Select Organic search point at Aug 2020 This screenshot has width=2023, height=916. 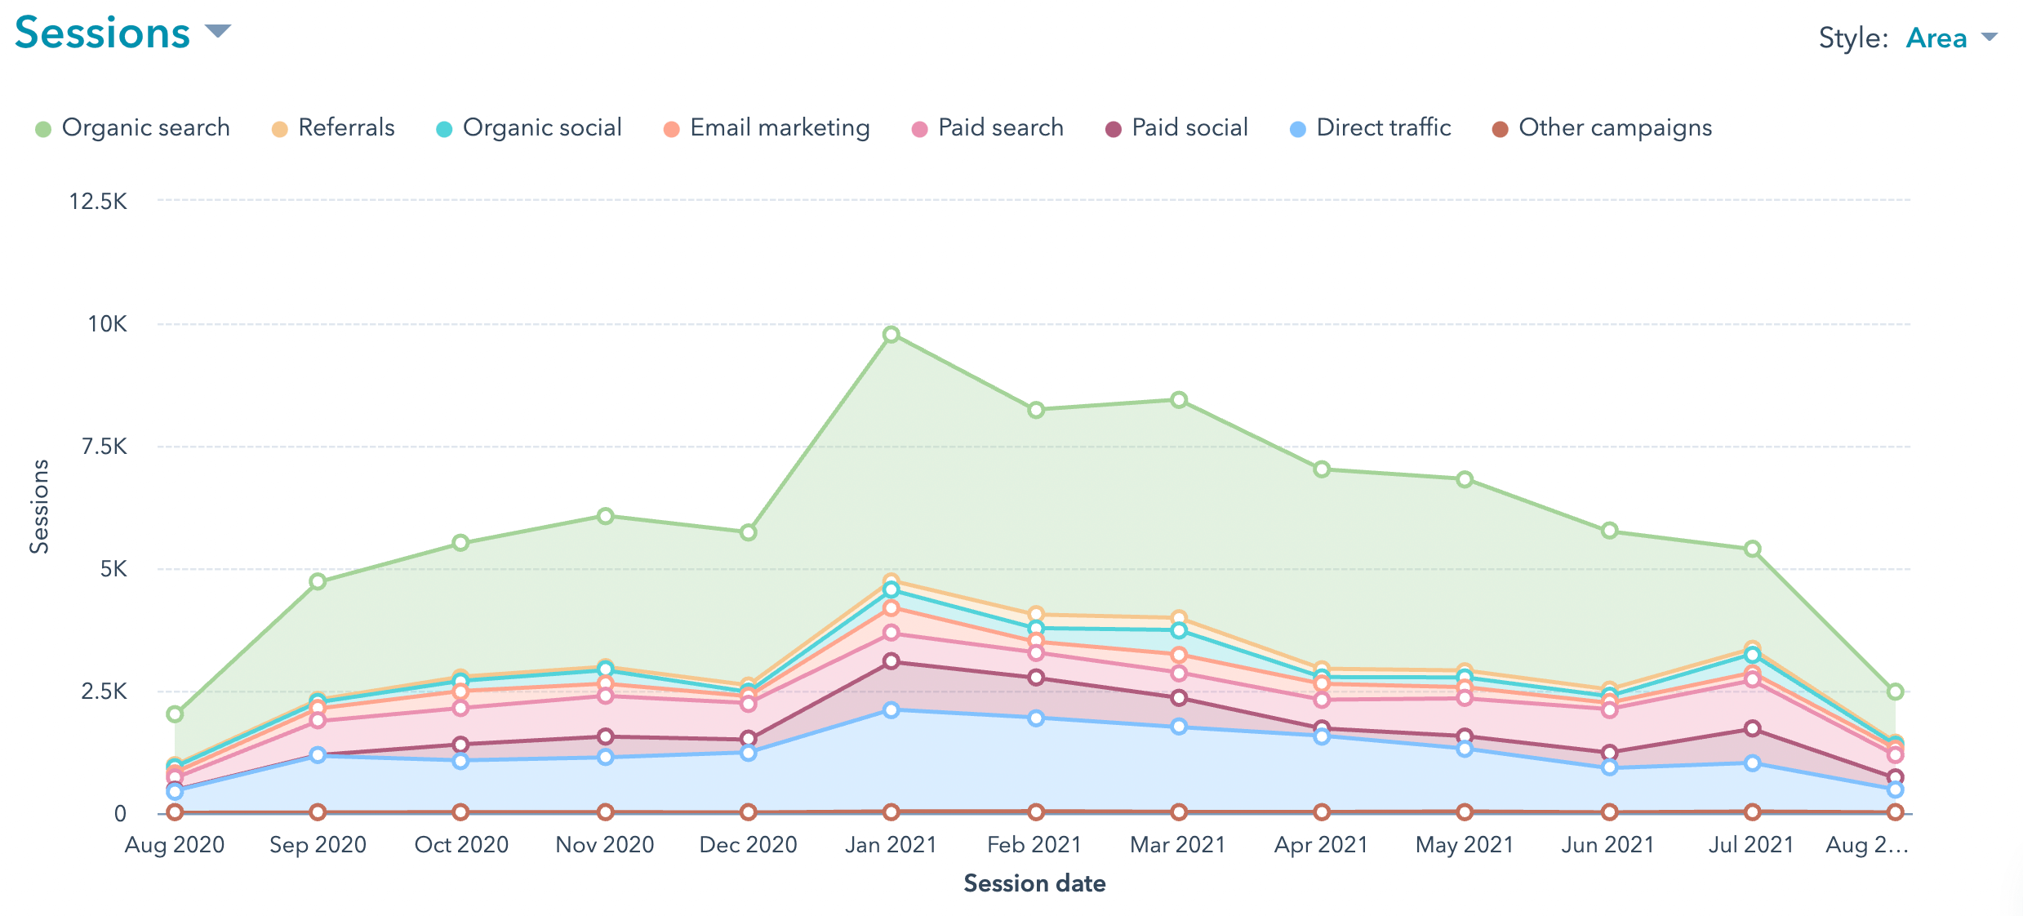(175, 714)
